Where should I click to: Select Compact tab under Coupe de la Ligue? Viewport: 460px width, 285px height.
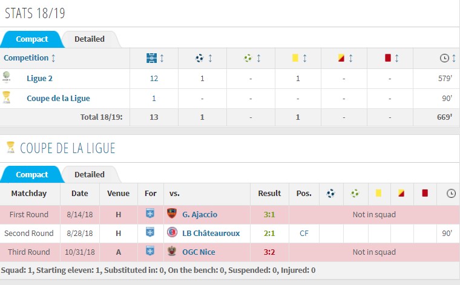31,174
